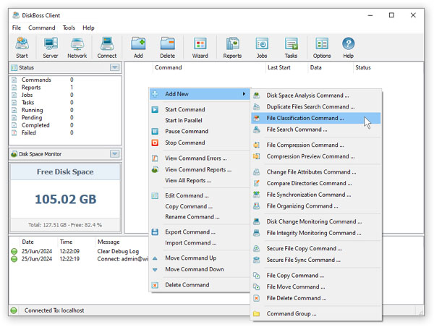Click the File Synchronization Command icon
The height and width of the screenshot is (327, 434).
tap(257, 195)
